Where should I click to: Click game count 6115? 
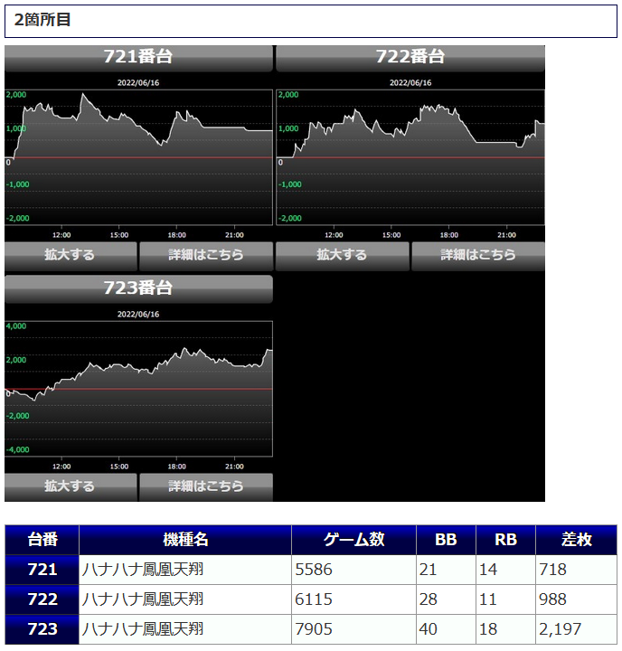click(314, 599)
